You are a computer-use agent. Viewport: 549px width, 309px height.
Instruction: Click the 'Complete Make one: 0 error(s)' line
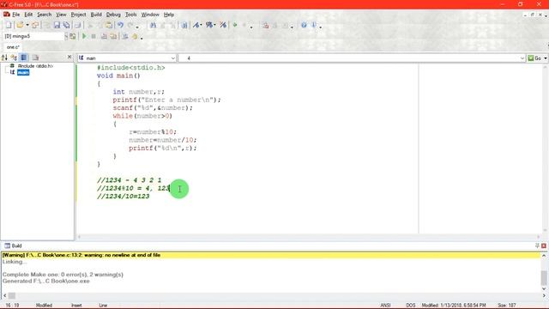click(63, 275)
